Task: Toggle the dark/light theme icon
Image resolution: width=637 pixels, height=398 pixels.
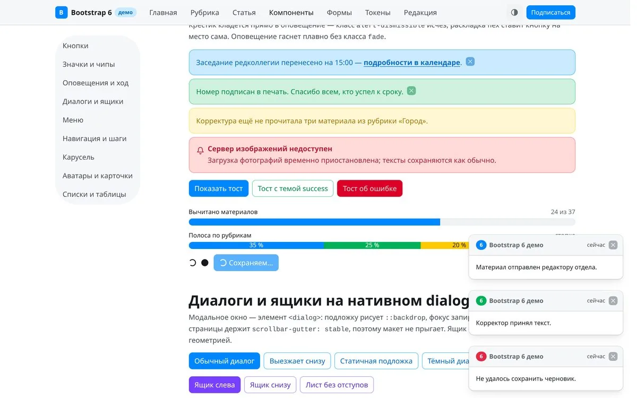Action: click(514, 12)
